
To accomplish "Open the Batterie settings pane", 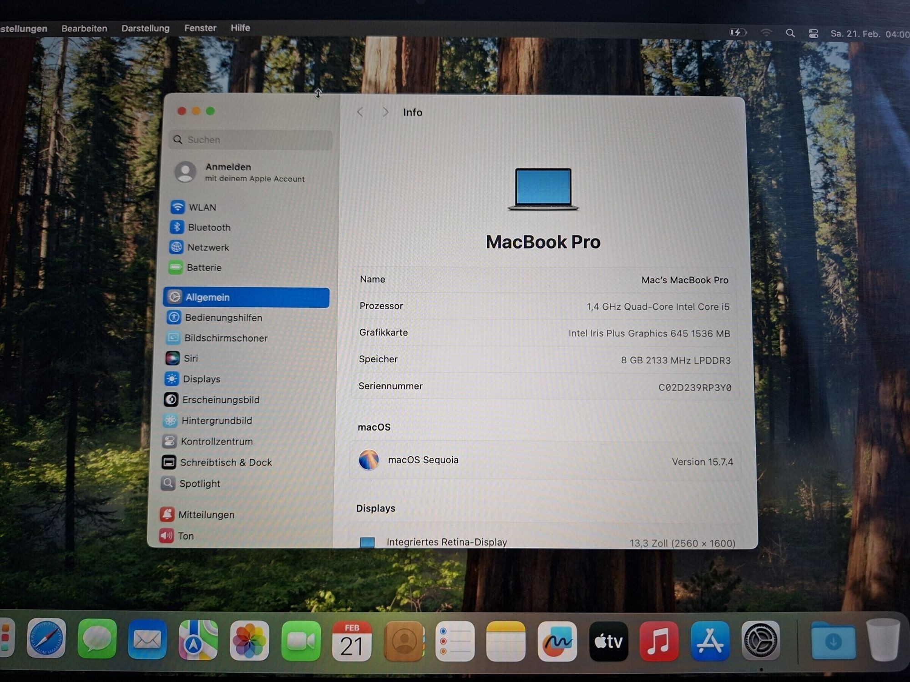I will click(x=203, y=267).
